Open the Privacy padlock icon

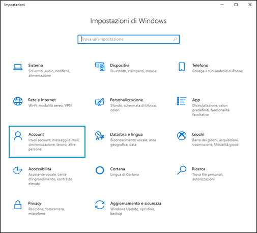[18, 205]
